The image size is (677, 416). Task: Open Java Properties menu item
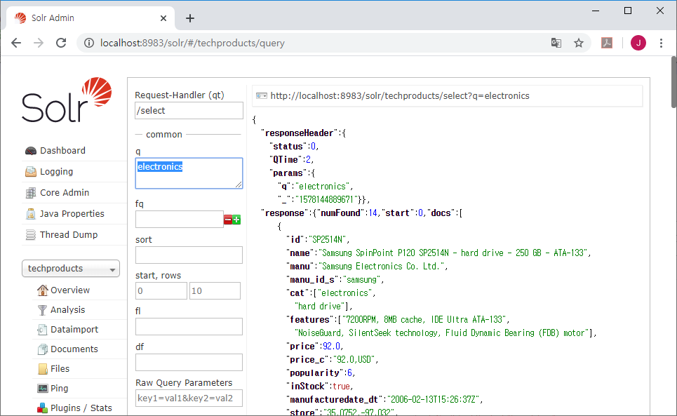pyautogui.click(x=72, y=214)
